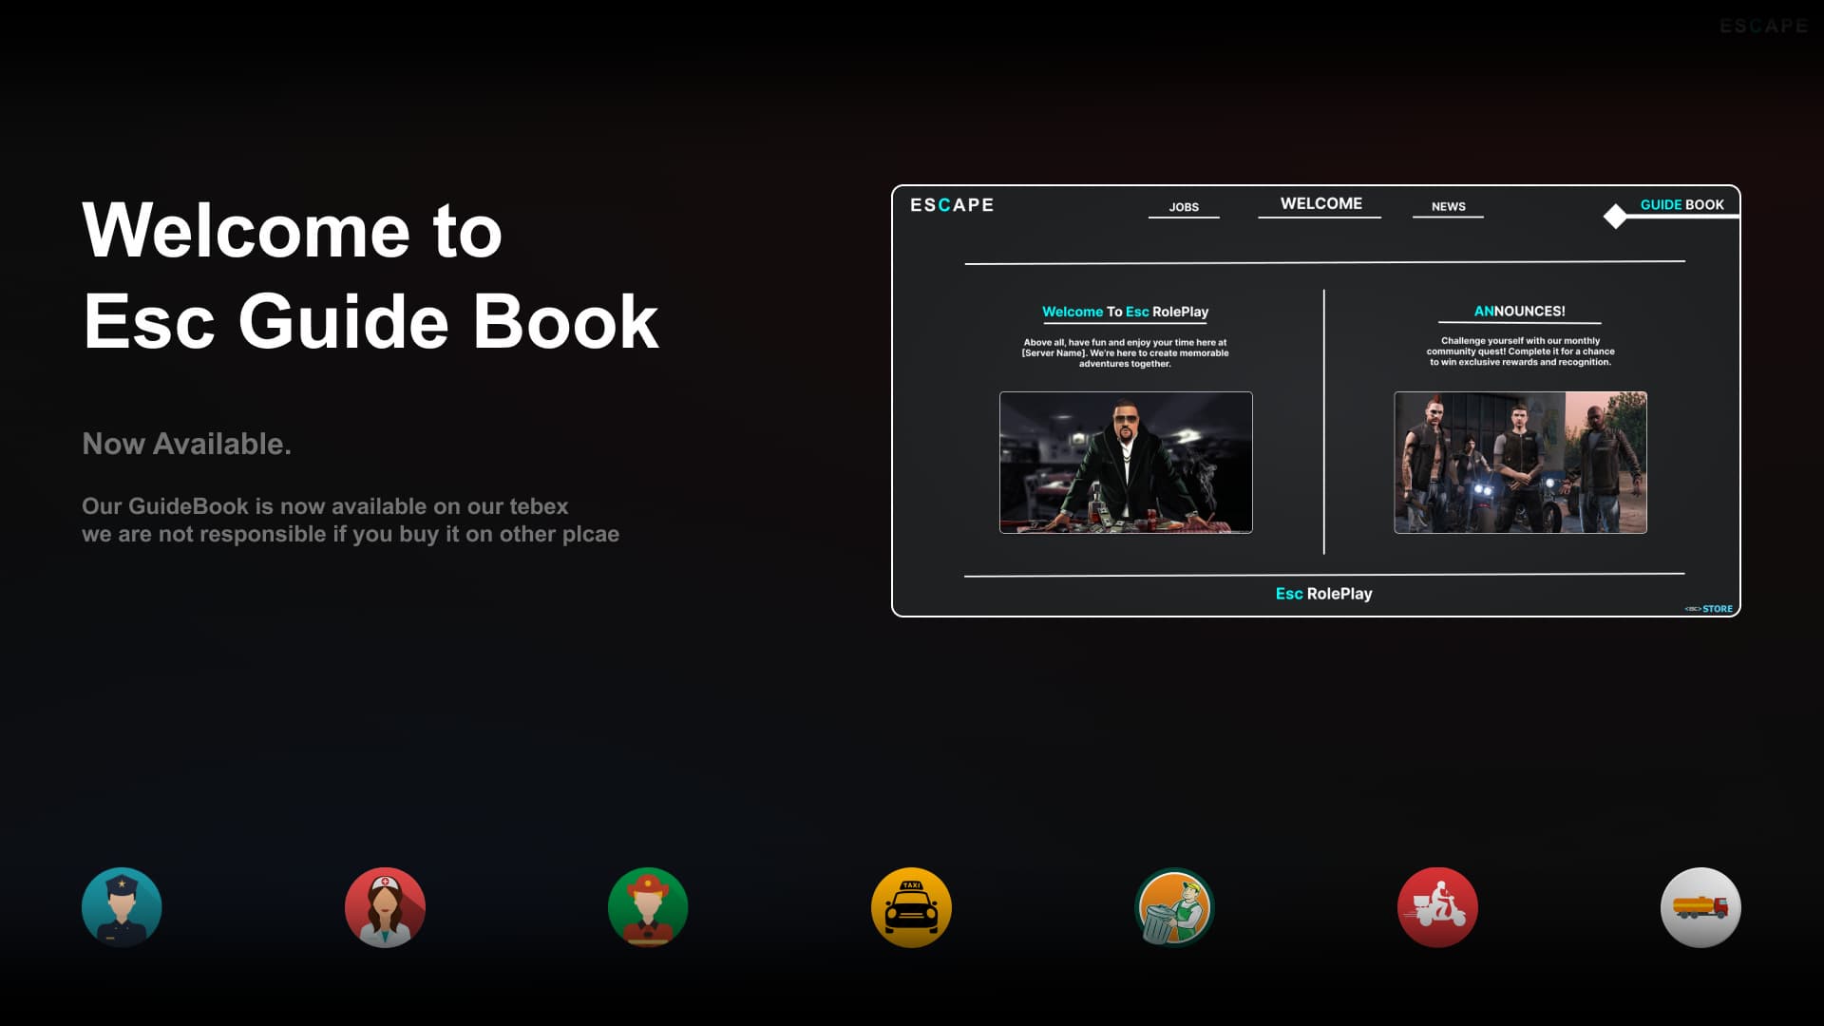Click the Esc RolePlay footer text
The image size is (1824, 1026).
1323,594
